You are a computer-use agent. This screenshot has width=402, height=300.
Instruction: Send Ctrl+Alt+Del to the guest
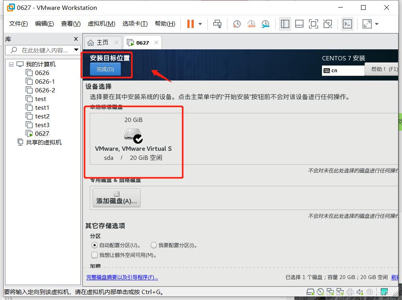[217, 24]
